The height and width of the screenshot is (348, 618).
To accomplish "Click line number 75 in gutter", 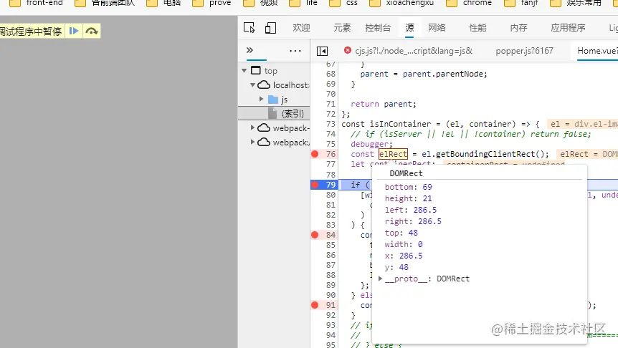I will 331,144.
